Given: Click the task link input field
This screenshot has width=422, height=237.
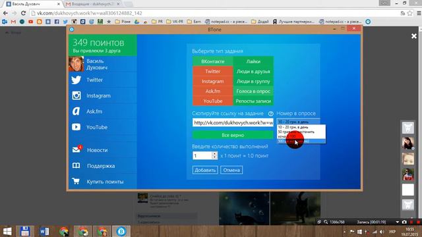Looking at the screenshot, I should [233, 122].
